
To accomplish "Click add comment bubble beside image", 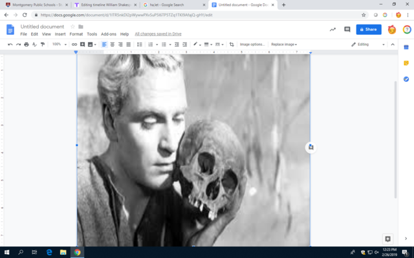I will pyautogui.click(x=310, y=148).
